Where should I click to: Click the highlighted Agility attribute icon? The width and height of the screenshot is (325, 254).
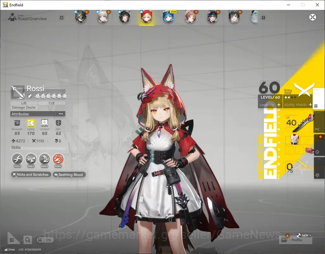point(31,123)
